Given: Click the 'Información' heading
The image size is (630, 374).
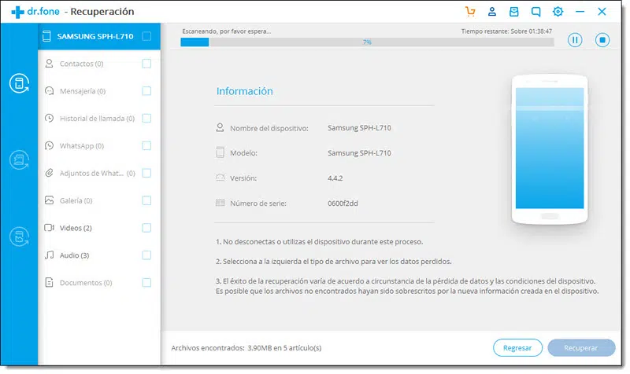Looking at the screenshot, I should (245, 91).
